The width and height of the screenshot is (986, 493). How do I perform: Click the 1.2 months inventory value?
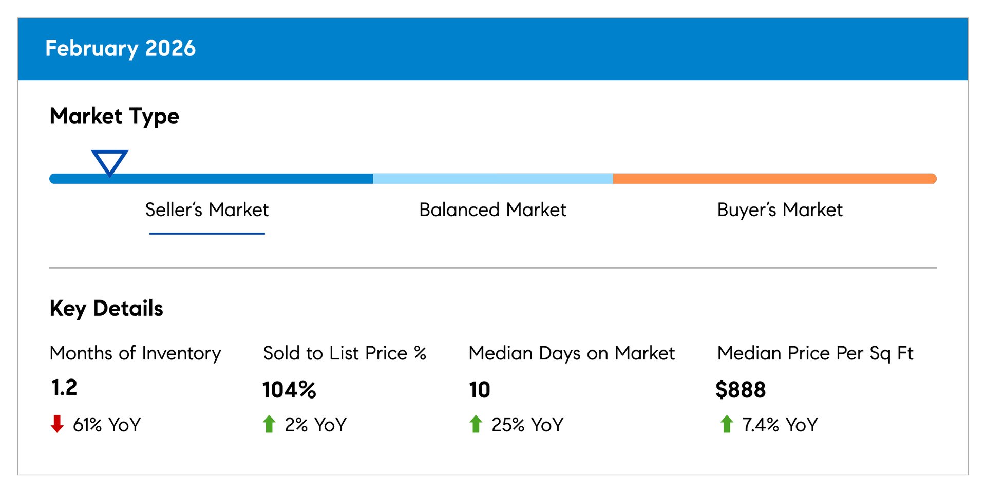[x=64, y=387]
